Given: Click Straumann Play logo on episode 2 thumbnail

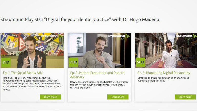Looking at the screenshot, I should point(119,37).
